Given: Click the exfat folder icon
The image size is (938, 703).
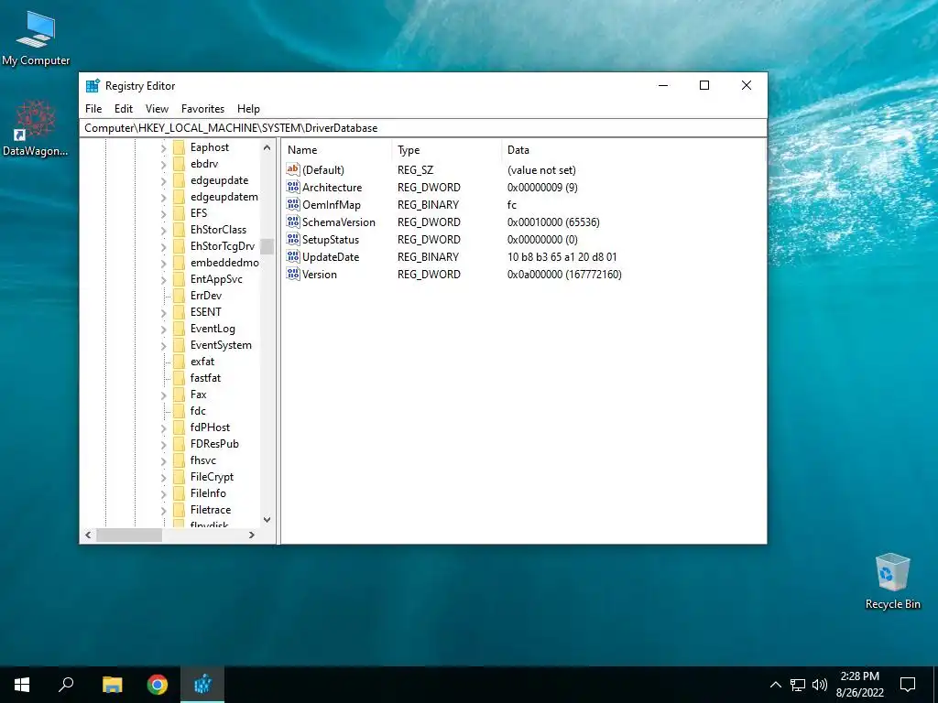Looking at the screenshot, I should (x=179, y=361).
